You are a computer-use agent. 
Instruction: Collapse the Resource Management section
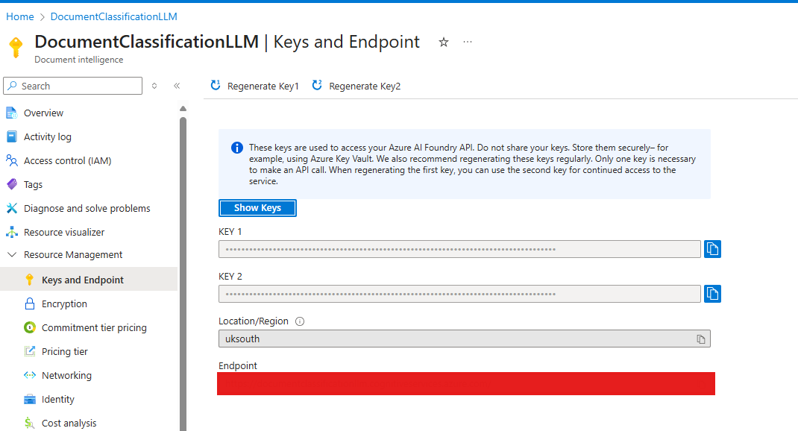click(12, 254)
